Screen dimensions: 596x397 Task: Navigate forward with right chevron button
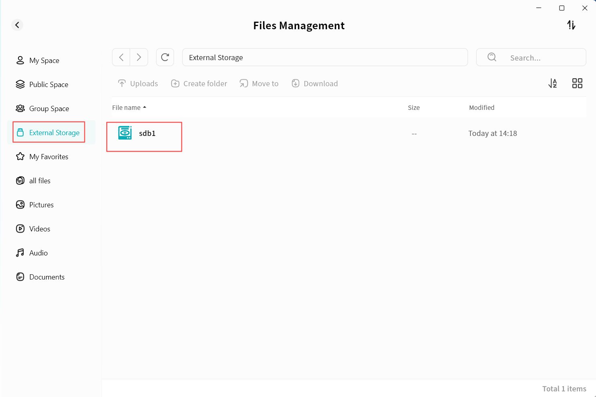139,57
